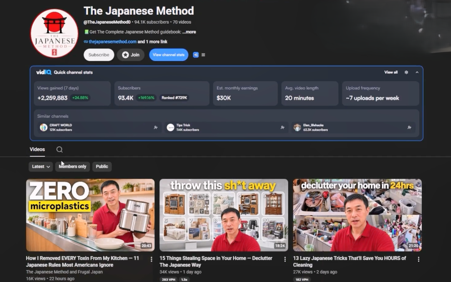Click the vidIQ logo in the stats panel
The height and width of the screenshot is (282, 451).
44,72
